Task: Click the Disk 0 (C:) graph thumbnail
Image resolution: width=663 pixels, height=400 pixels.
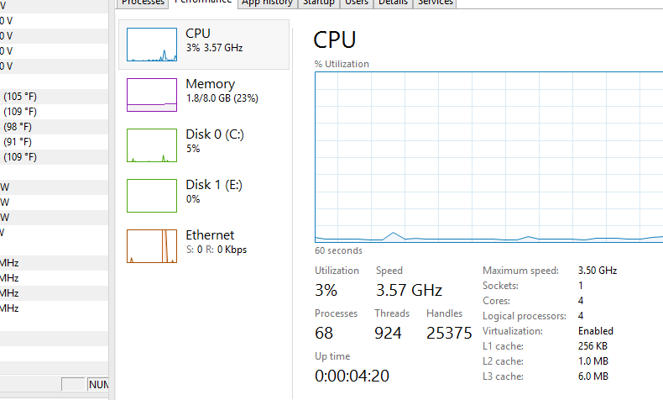Action: [x=152, y=145]
